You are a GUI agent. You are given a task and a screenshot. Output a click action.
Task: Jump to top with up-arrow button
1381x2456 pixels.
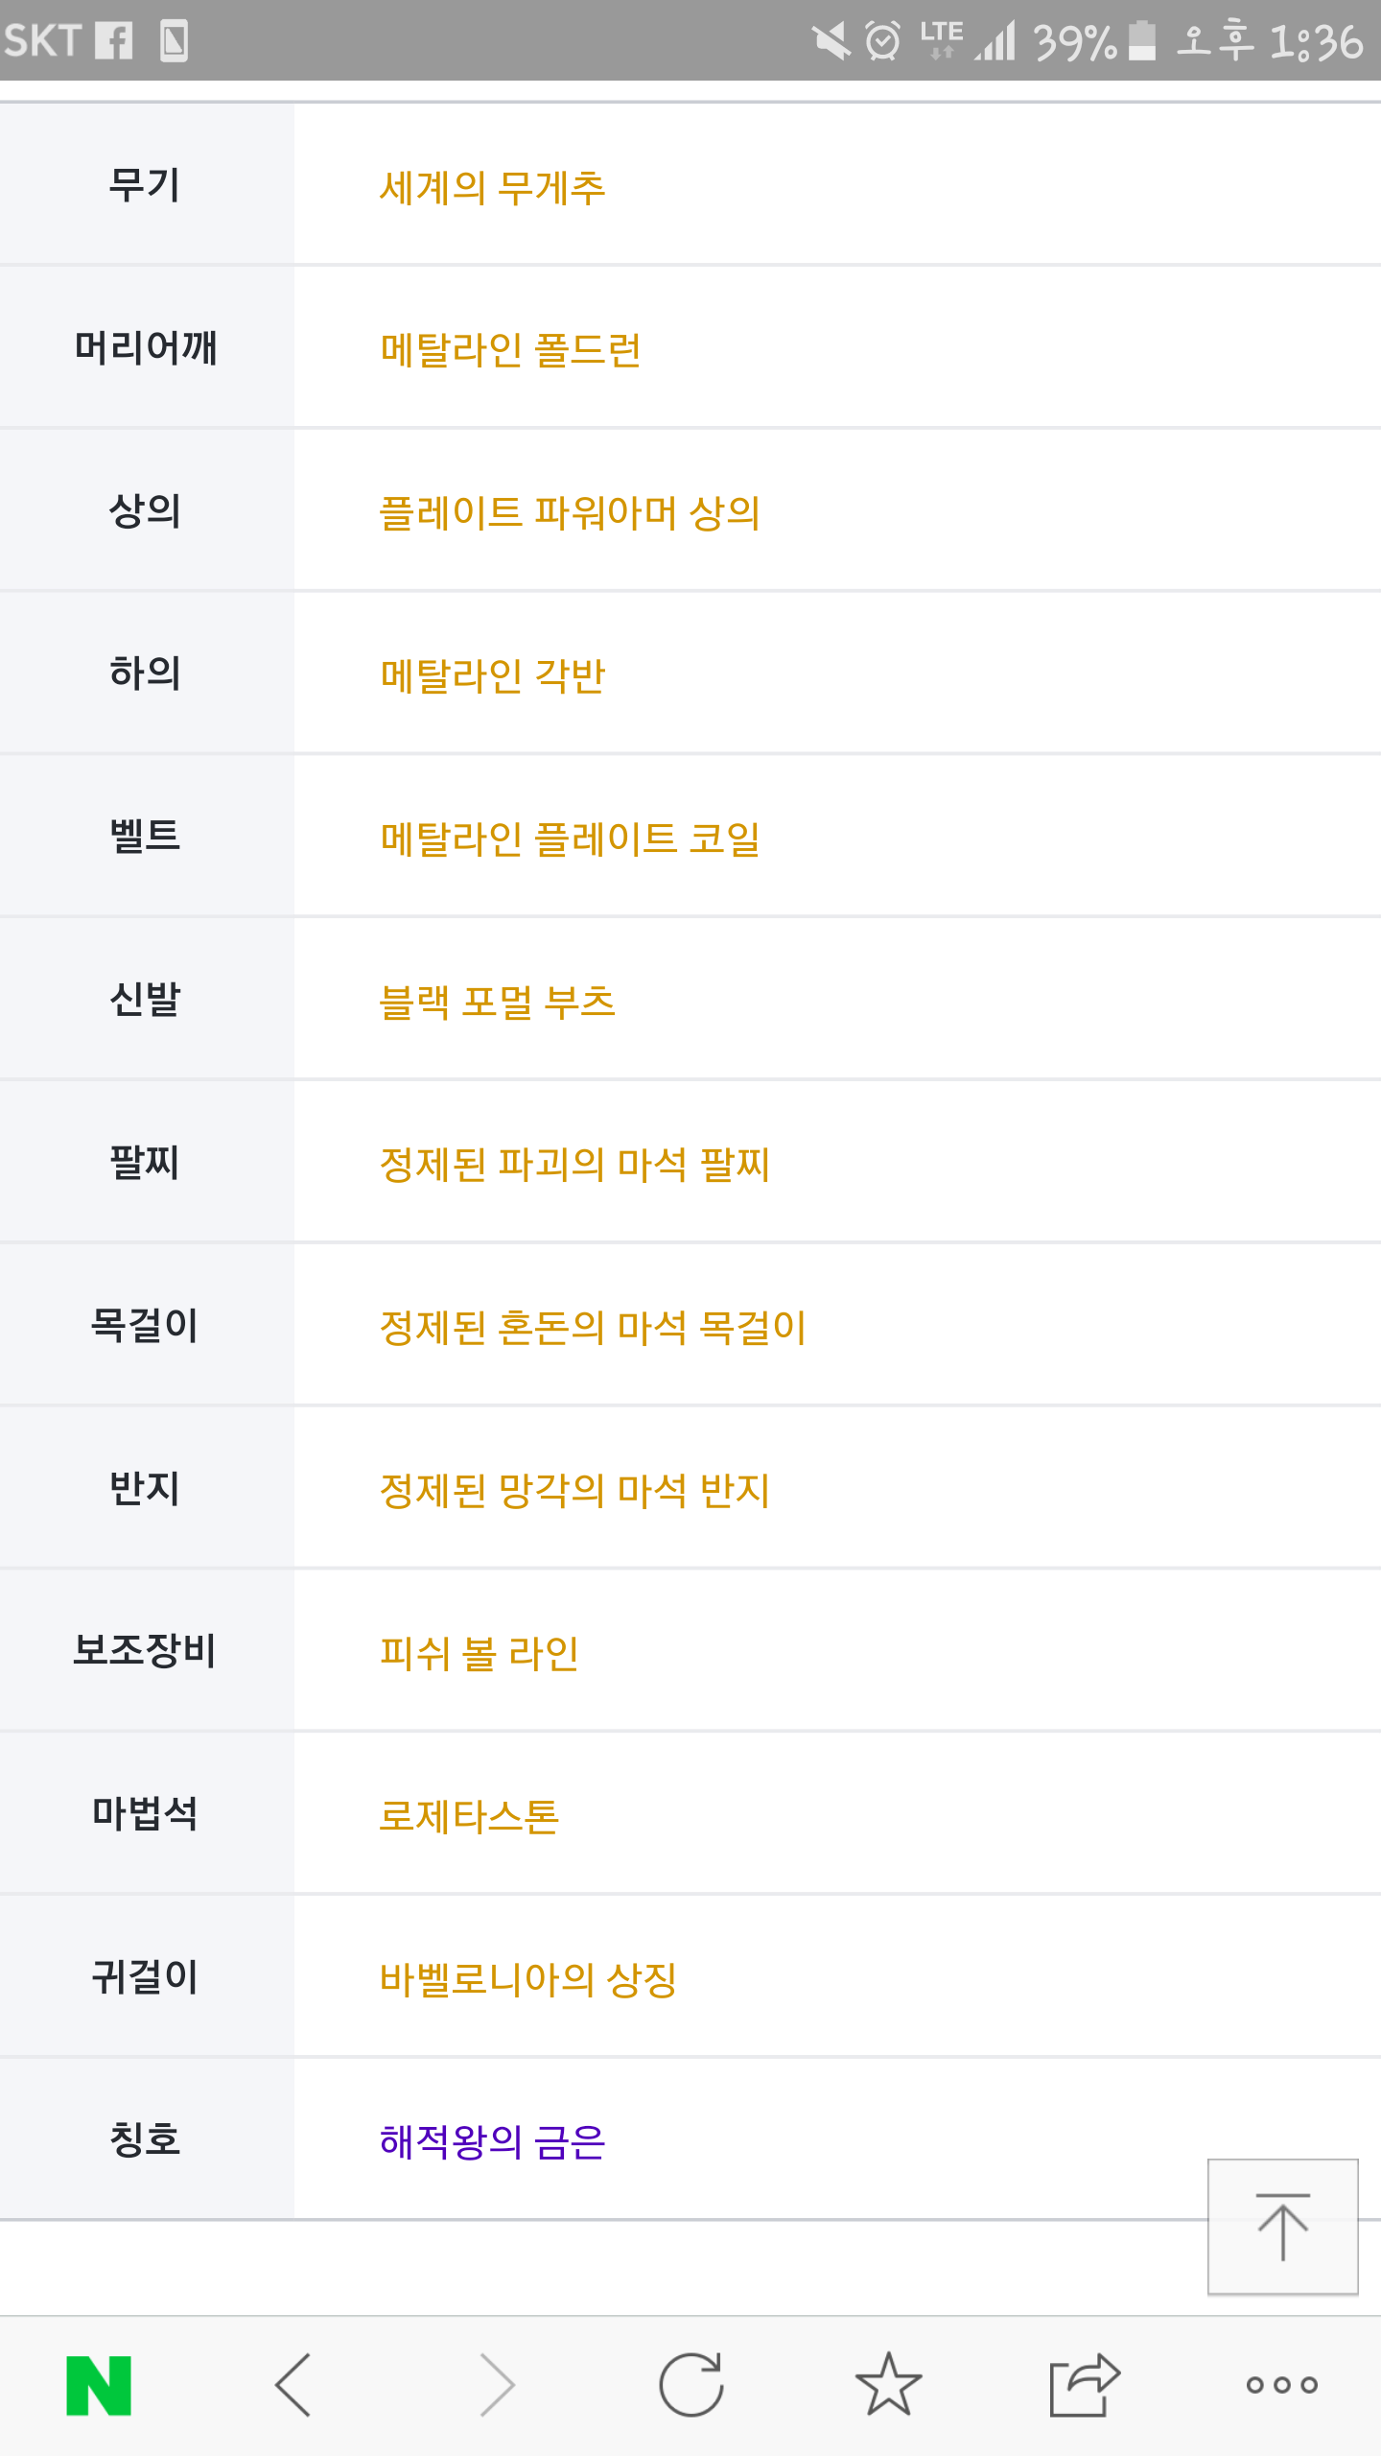1283,2227
